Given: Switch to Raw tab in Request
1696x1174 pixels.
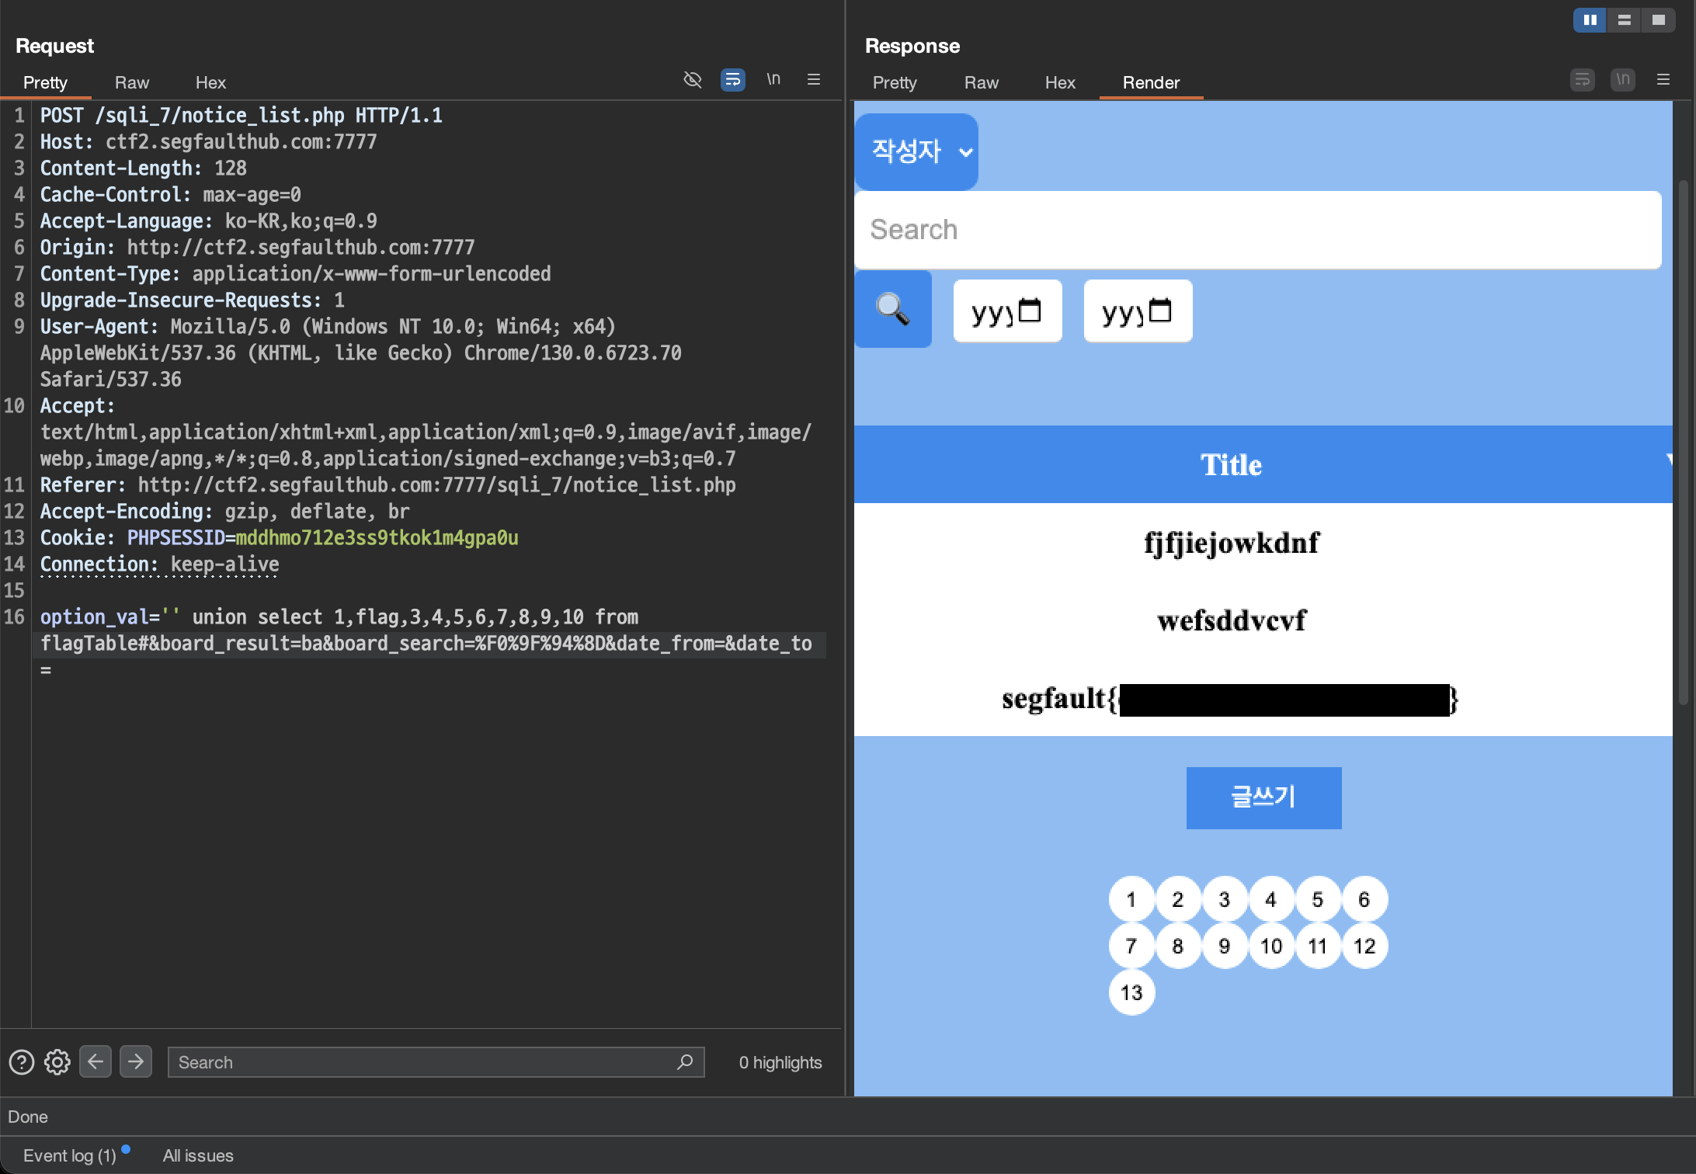Looking at the screenshot, I should tap(131, 82).
